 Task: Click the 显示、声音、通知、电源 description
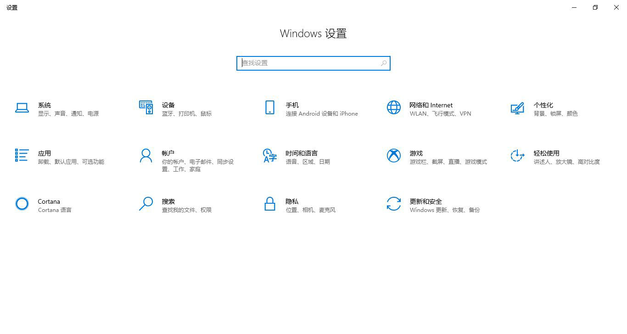point(68,114)
